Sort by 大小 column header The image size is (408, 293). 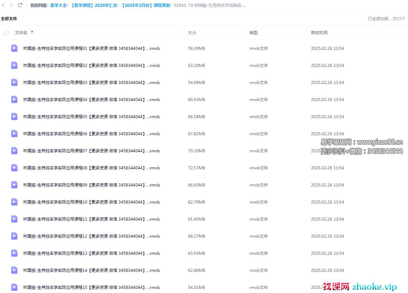click(x=192, y=33)
